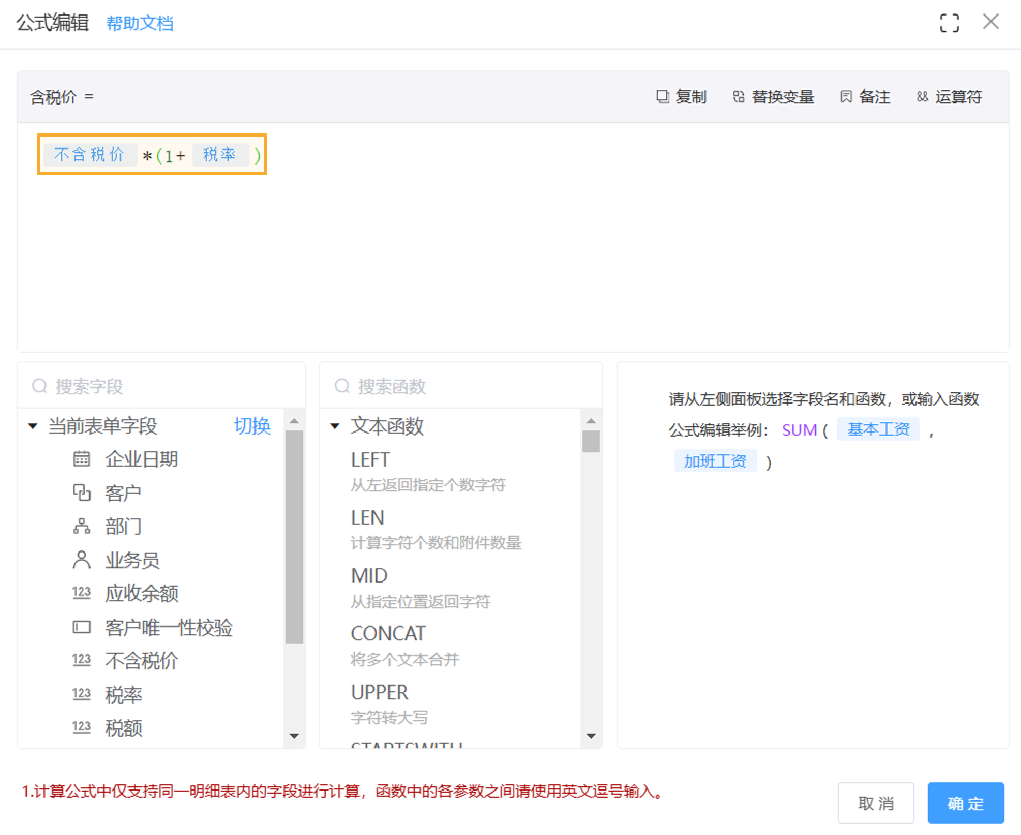The image size is (1021, 835).
Task: Click the 基本工资 example tag
Action: [878, 429]
